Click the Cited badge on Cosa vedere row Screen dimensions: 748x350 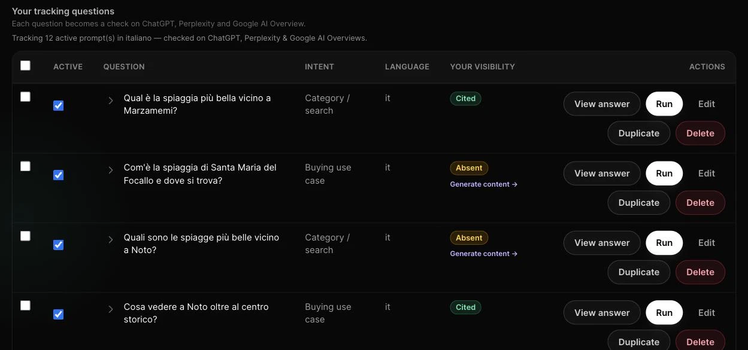[x=465, y=308]
